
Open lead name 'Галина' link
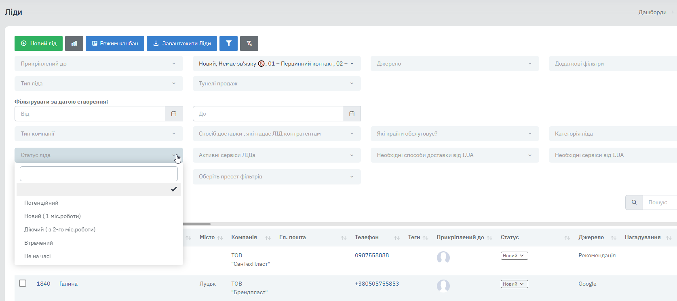(x=68, y=284)
